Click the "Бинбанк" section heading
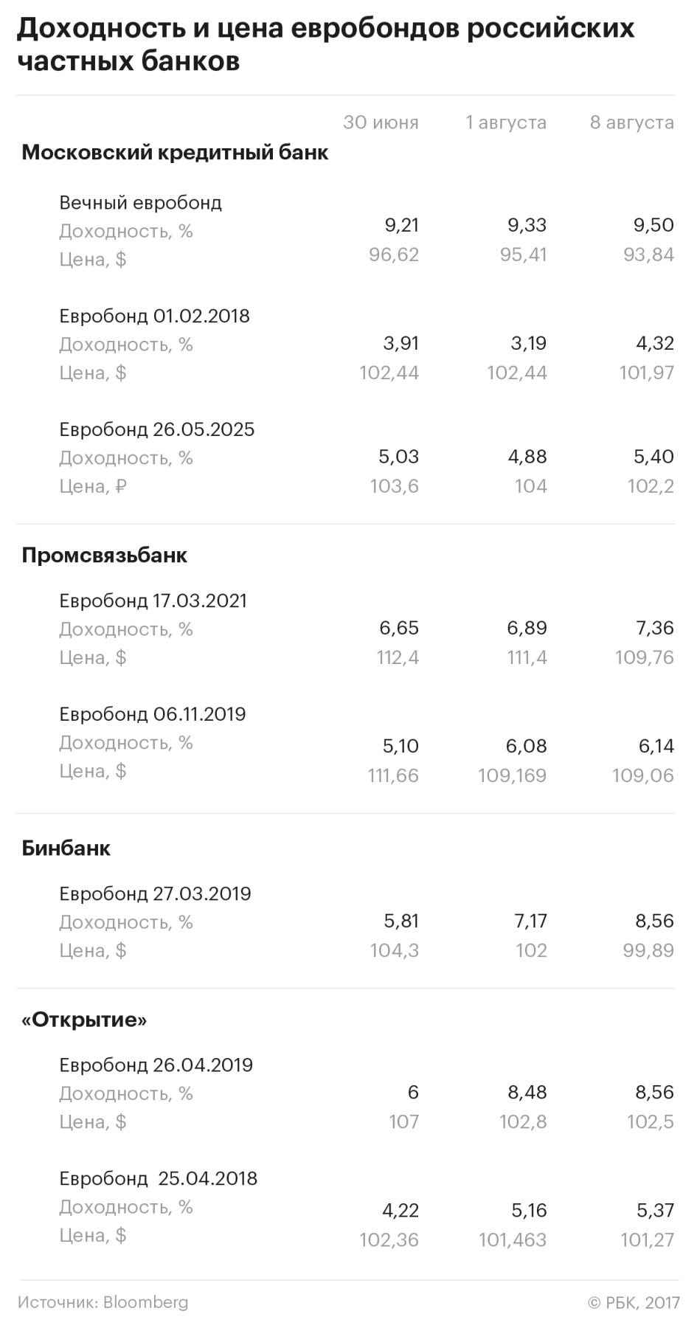Viewport: 697px width, 1328px height. point(66,848)
